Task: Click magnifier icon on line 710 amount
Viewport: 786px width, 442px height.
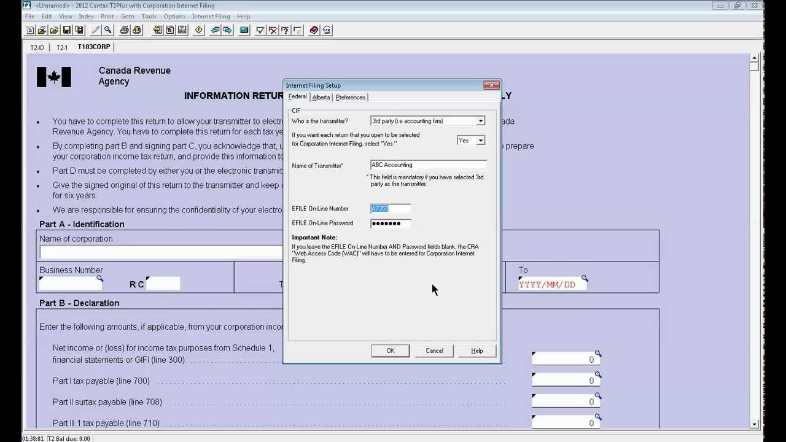Action: pyautogui.click(x=598, y=417)
